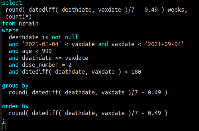Click the where keyword
Screen dimensions: 199x131
(x=10, y=30)
